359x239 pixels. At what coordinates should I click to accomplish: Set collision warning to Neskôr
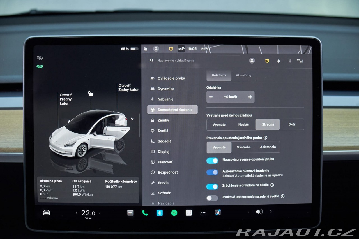click(243, 124)
